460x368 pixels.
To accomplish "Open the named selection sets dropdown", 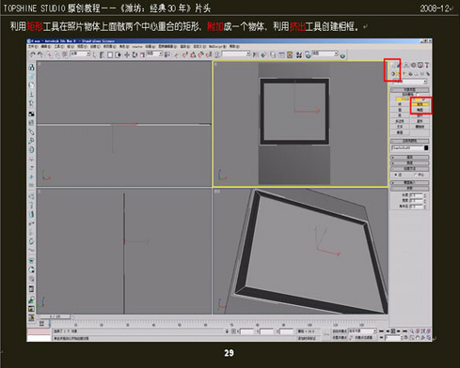I will click(x=236, y=54).
